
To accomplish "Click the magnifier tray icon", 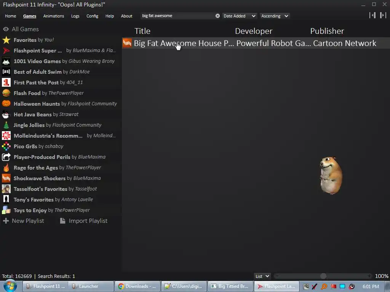I will 324,287.
